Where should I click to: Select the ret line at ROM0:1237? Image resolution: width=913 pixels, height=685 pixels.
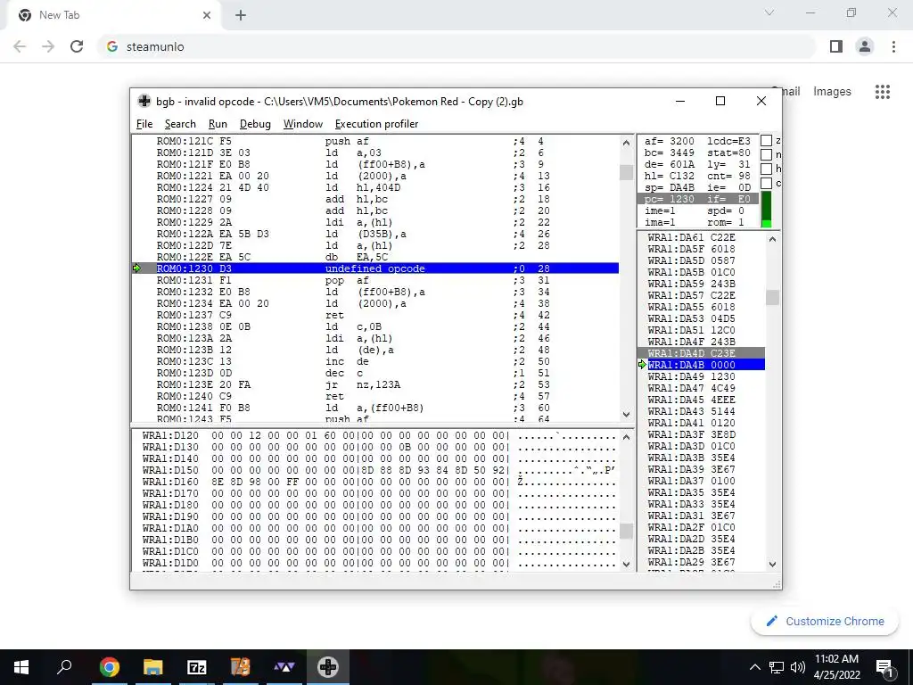pos(375,315)
